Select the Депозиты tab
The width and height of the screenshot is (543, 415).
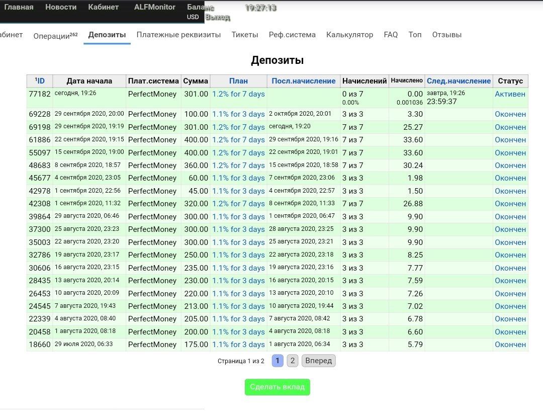coord(107,35)
